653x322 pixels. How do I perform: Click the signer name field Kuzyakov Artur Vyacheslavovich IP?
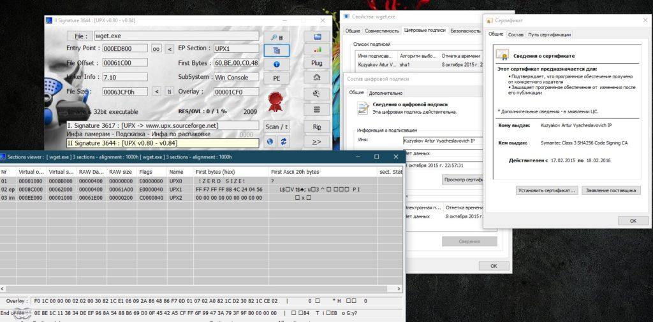(443, 141)
